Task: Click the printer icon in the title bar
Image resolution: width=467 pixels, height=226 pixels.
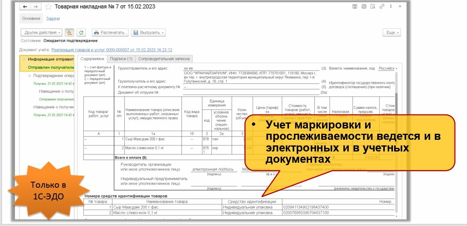Action: [x=364, y=6]
